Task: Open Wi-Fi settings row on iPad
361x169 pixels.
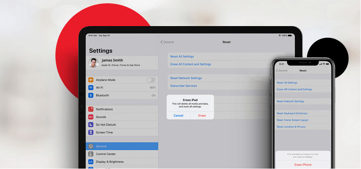Action: 122,88
